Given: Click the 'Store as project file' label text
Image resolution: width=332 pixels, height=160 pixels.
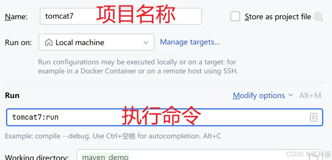Looking at the screenshot, I should click(278, 17).
